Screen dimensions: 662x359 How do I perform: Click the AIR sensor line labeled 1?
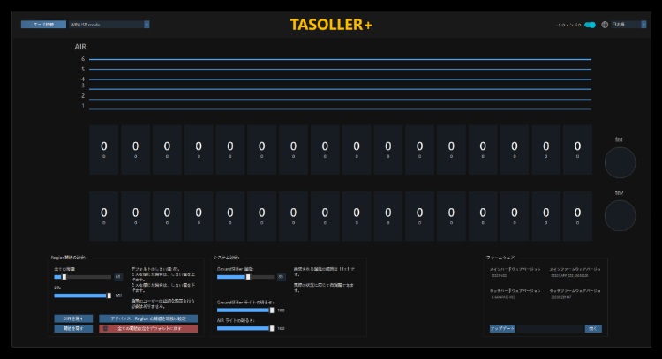coord(340,109)
